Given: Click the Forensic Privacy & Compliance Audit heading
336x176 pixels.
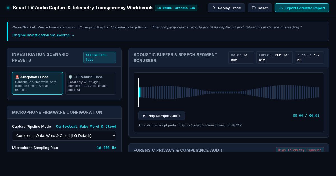Looking at the screenshot, I should coord(178,150).
